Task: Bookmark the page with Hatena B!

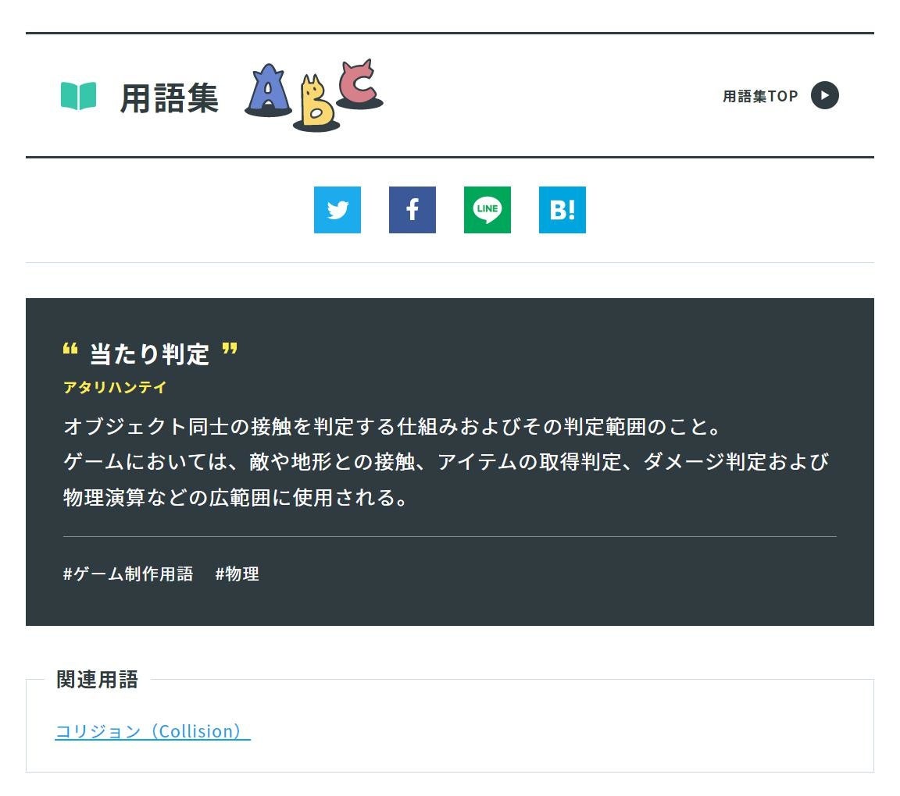Action: 562,210
